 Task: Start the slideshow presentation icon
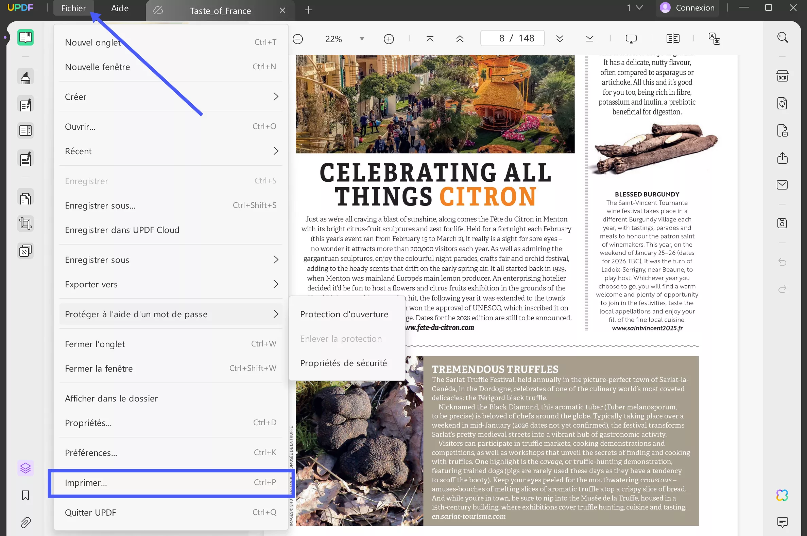click(631, 39)
